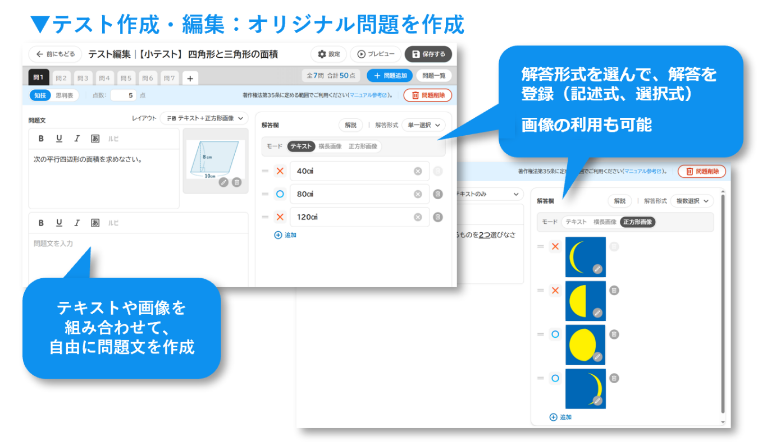Viewport: 767px width, 446px height.
Task: Delete the 120㎠ answer option via trash icon
Action: [438, 217]
